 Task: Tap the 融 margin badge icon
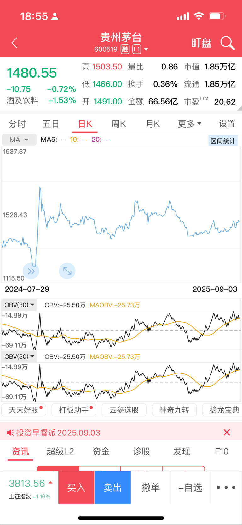(125, 49)
